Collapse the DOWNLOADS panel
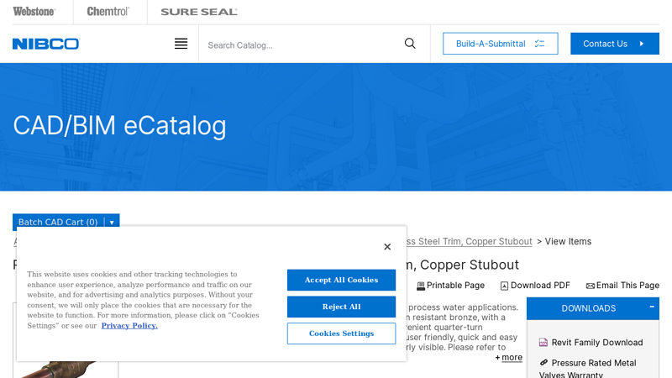The height and width of the screenshot is (378, 672). (652, 307)
